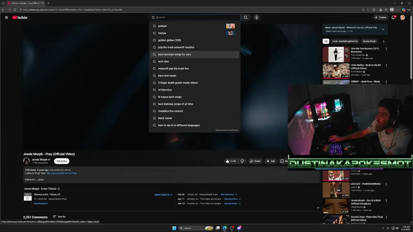This screenshot has height=232, width=413.
Task: Open more options for Son of a Bitch video
Action: click(x=386, y=201)
